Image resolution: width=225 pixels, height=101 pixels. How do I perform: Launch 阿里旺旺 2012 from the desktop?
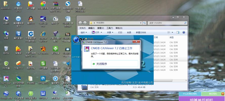point(18,7)
